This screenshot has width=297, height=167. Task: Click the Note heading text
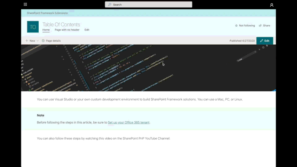41,115
